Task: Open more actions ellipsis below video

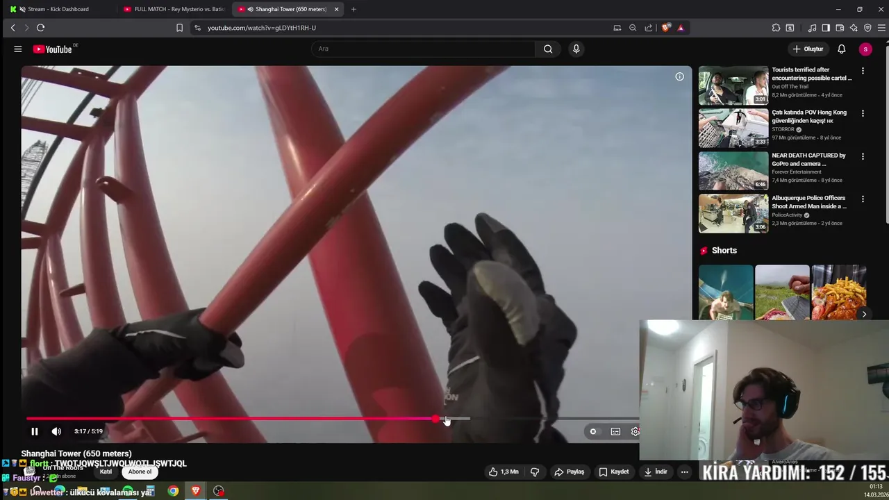Action: 684,472
